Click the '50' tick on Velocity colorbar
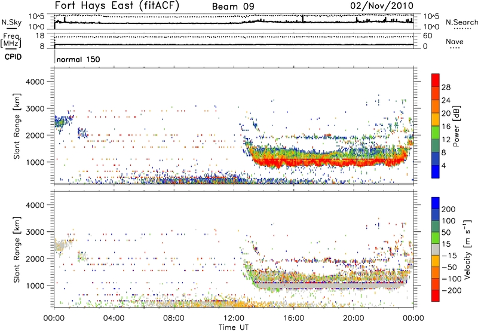The height and width of the screenshot is (331, 478). tap(446, 232)
